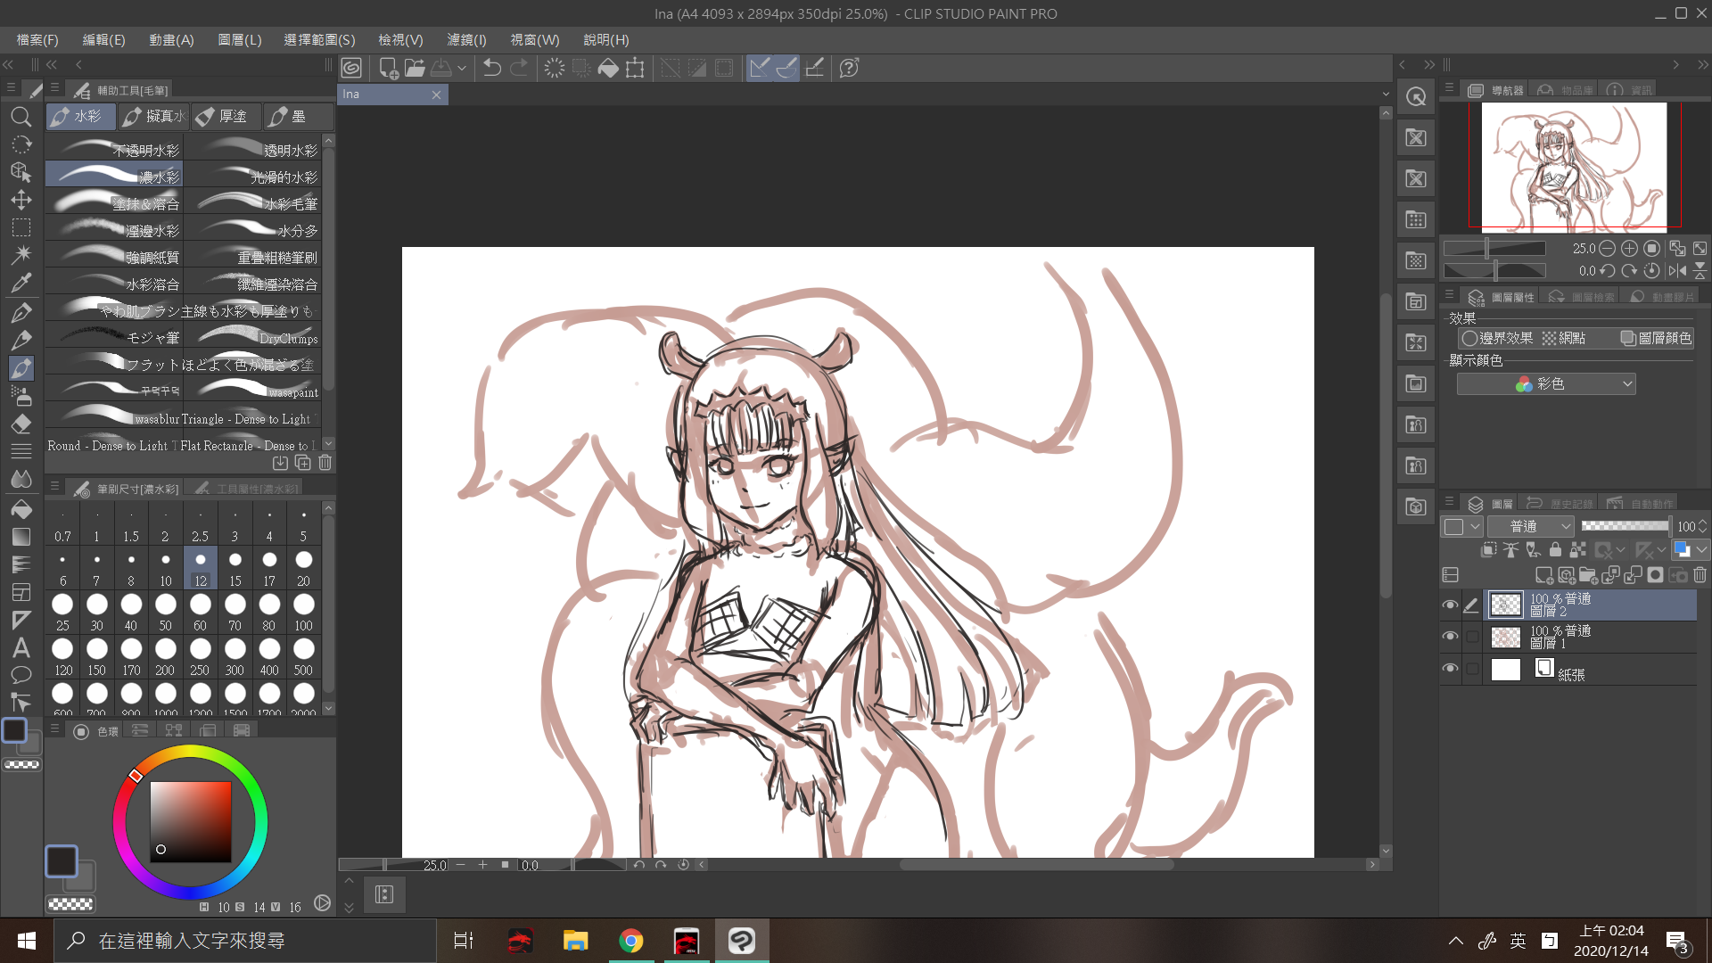
Task: Open 檔案(F) menu
Action: click(37, 40)
